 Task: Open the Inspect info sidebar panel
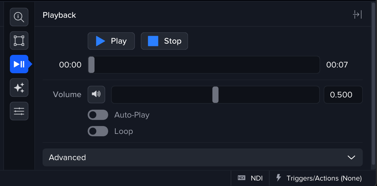click(19, 17)
